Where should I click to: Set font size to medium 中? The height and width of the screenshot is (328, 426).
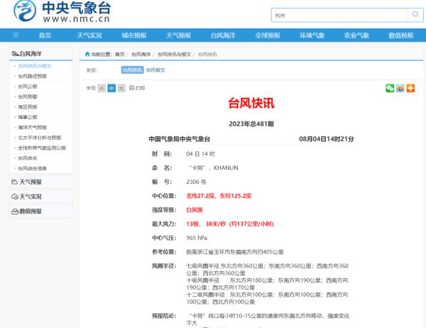[x=111, y=88]
